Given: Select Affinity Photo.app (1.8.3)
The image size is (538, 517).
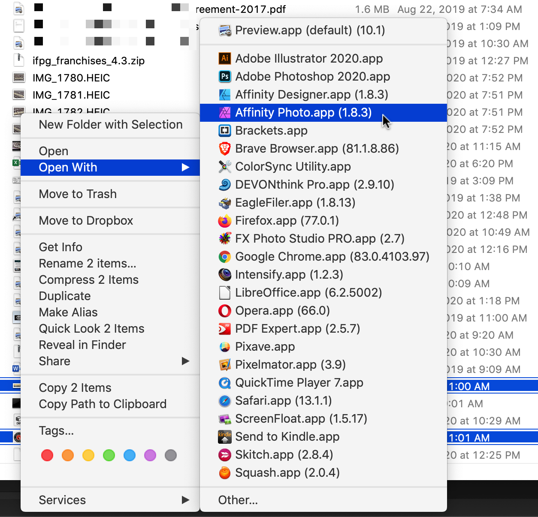Looking at the screenshot, I should pos(323,113).
